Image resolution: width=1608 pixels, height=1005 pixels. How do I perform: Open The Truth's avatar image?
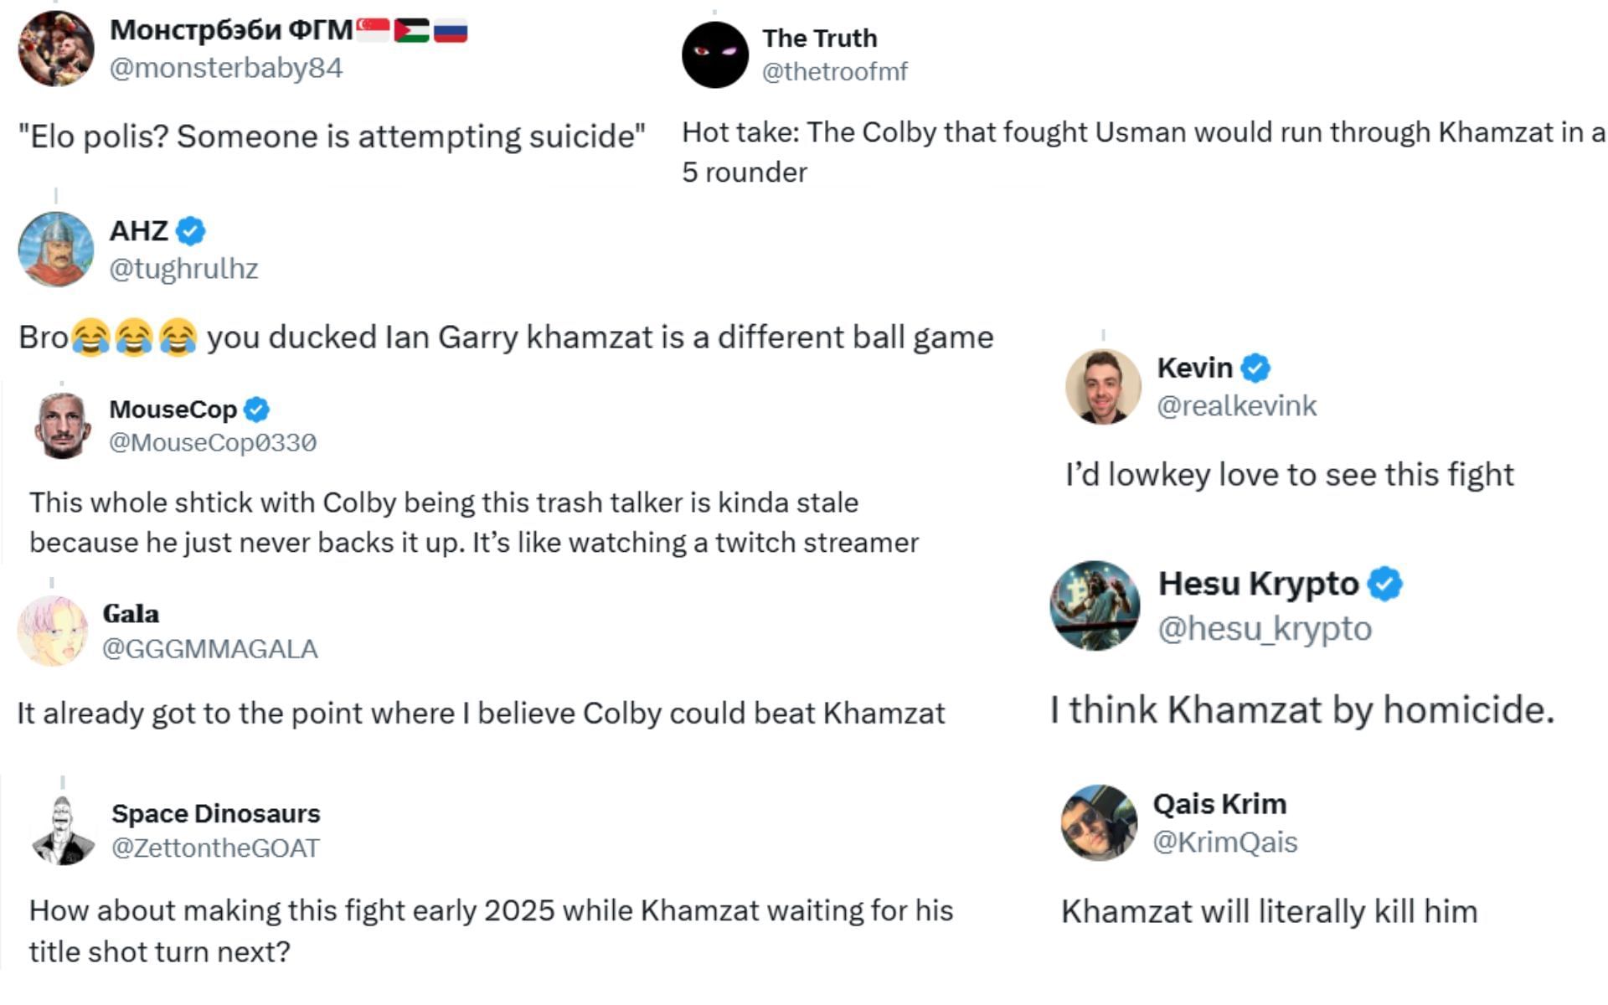click(717, 54)
